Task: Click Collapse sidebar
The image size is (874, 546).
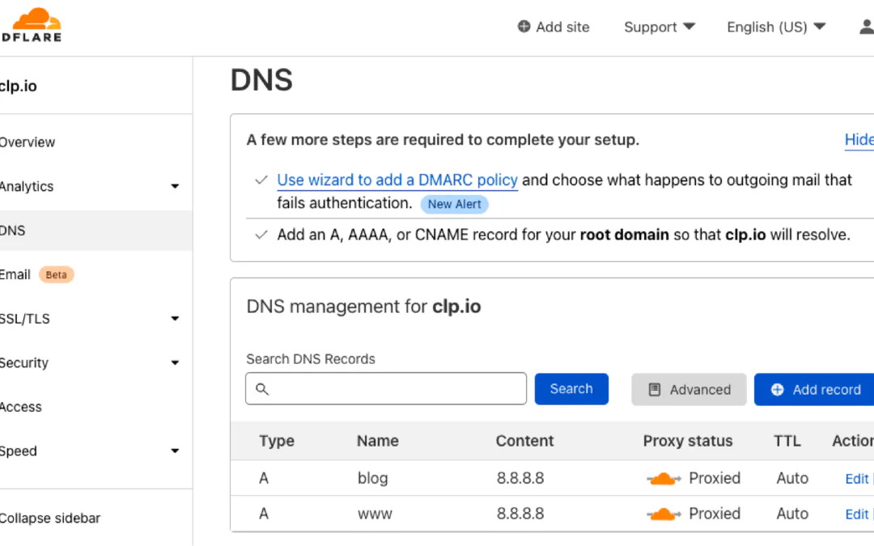Action: click(x=49, y=518)
